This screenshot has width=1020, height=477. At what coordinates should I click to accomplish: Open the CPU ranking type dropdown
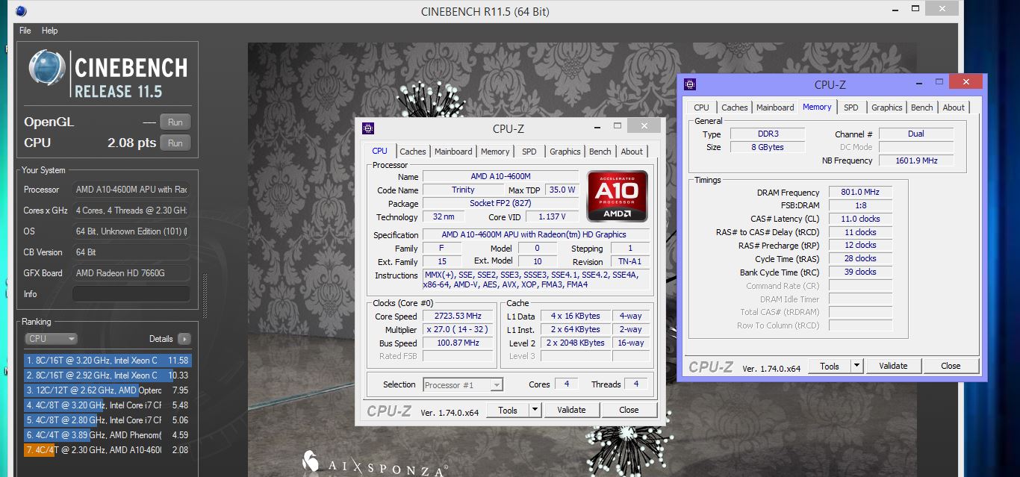(51, 339)
